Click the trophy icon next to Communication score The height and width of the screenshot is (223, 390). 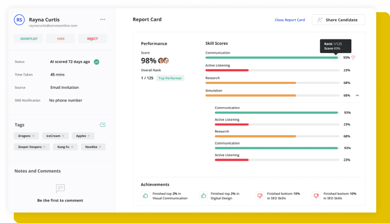(x=353, y=57)
